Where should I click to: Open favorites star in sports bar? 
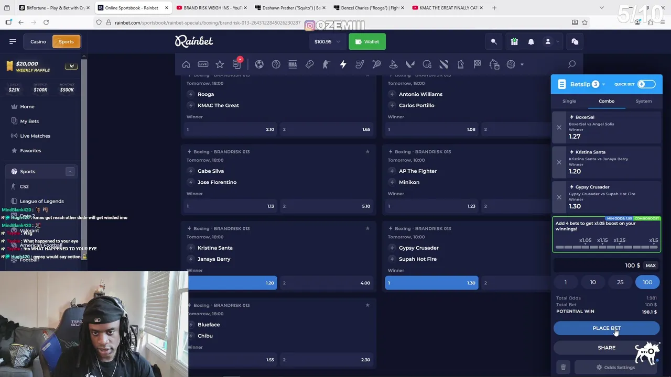click(220, 64)
